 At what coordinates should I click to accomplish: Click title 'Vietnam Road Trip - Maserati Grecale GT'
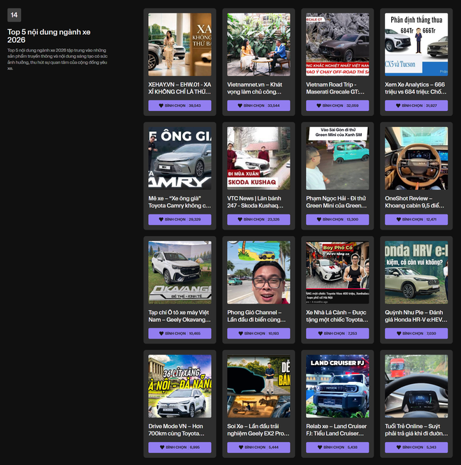(x=335, y=88)
